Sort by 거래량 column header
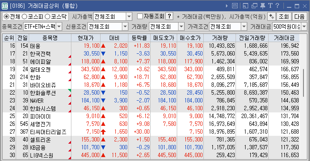 coord(219,38)
